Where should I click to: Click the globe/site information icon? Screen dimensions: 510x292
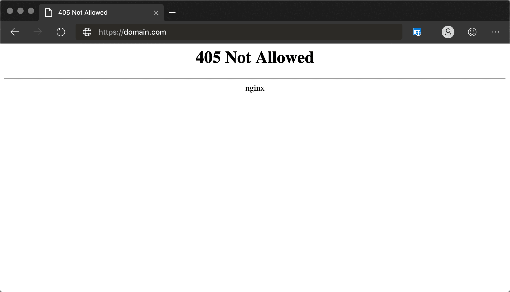[x=87, y=32]
